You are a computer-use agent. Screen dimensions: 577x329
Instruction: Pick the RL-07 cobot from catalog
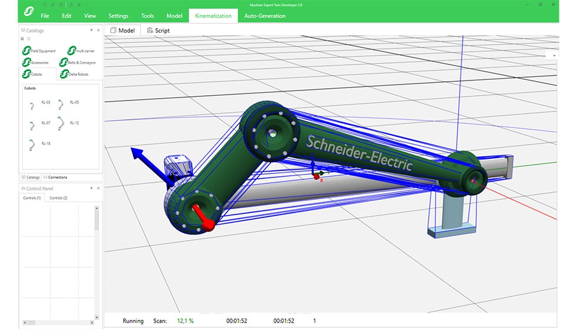32,126
